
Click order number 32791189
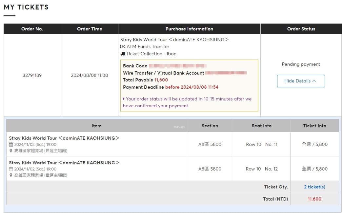[x=32, y=75]
